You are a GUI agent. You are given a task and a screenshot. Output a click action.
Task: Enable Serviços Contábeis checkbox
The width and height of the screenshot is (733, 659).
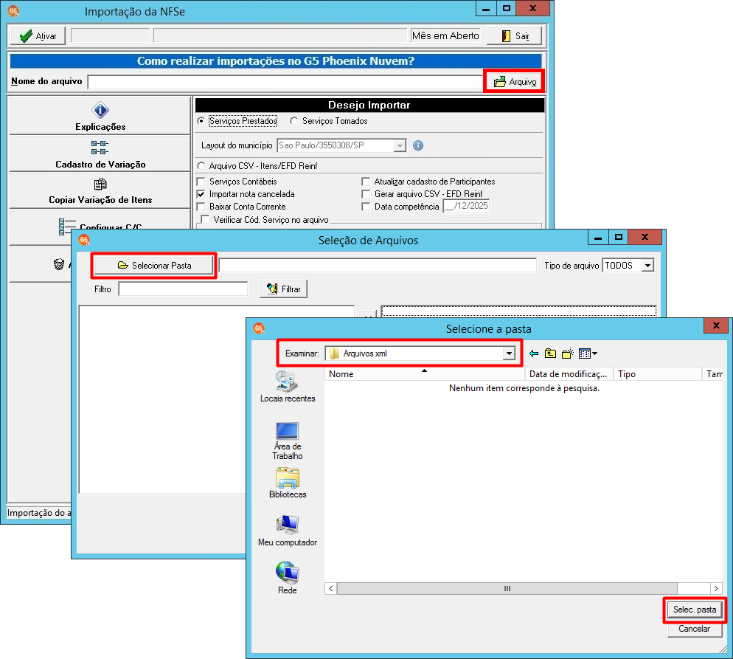click(x=201, y=182)
